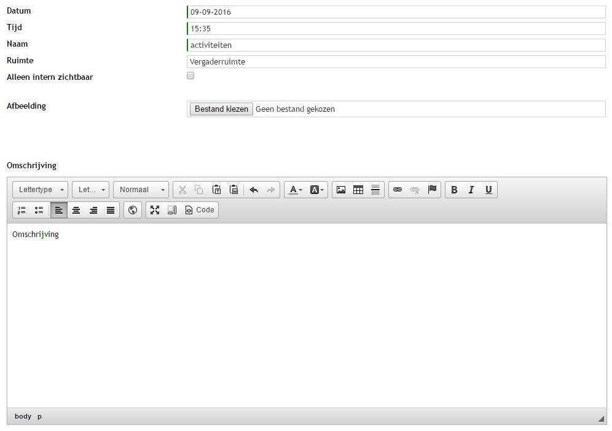Maximize the editor to fullscreen
The image size is (612, 431).
pyautogui.click(x=155, y=210)
